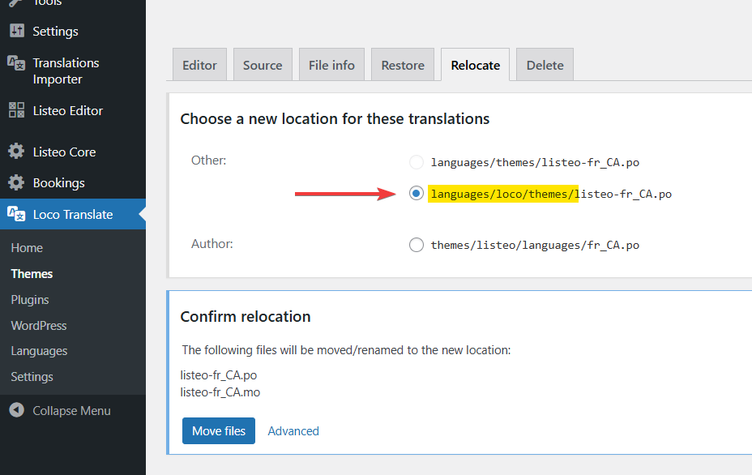Choose the Author themes/listeo/languages radio option
The height and width of the screenshot is (475, 752).
[417, 245]
